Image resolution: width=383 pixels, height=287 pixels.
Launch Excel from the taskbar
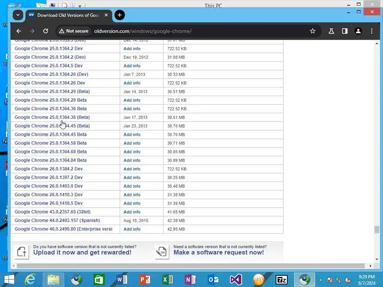(x=168, y=280)
